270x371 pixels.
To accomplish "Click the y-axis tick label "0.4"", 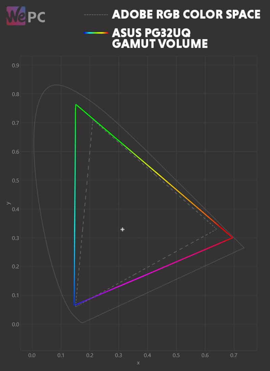I will 16,209.
